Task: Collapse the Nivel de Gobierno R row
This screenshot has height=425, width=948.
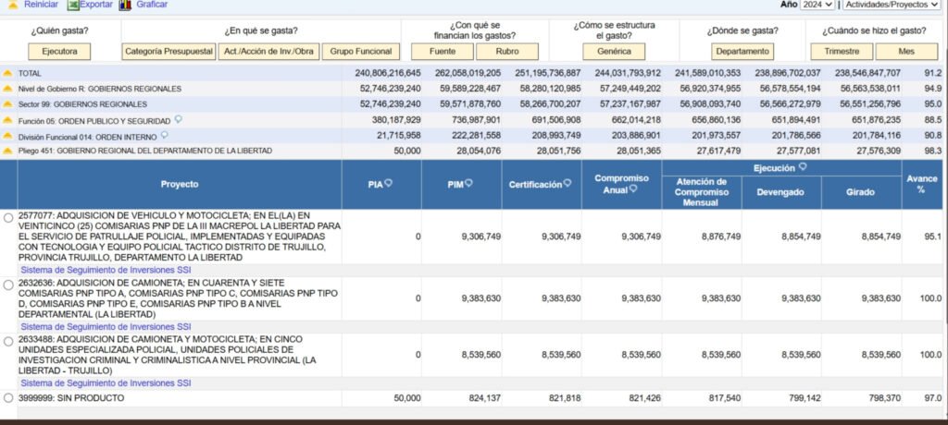Action: click(8, 89)
